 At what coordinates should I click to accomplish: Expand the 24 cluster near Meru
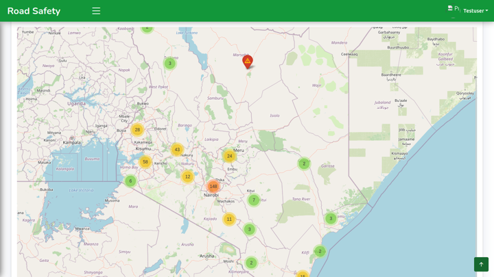click(230, 156)
